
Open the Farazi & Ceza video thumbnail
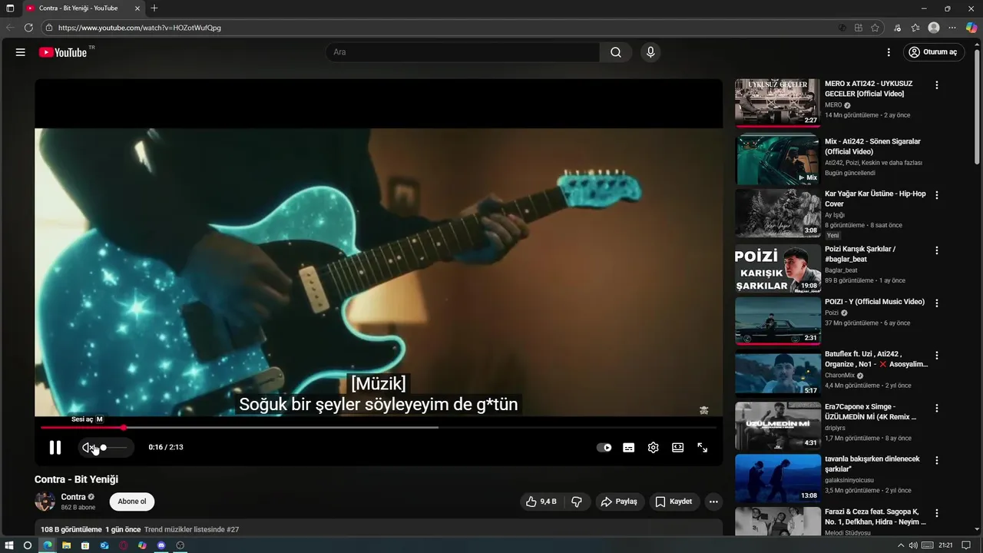pyautogui.click(x=777, y=522)
